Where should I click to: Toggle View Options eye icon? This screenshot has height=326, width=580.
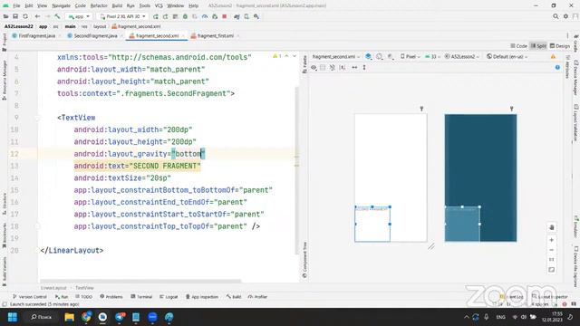click(314, 67)
